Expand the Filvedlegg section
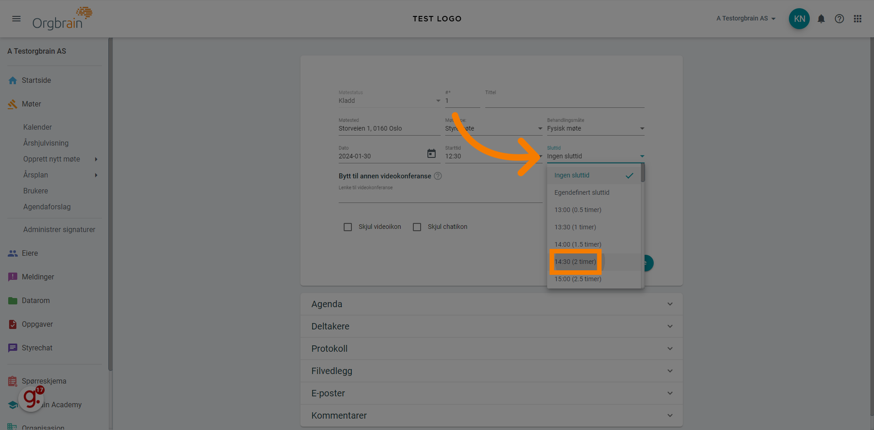The image size is (874, 430). [x=492, y=371]
